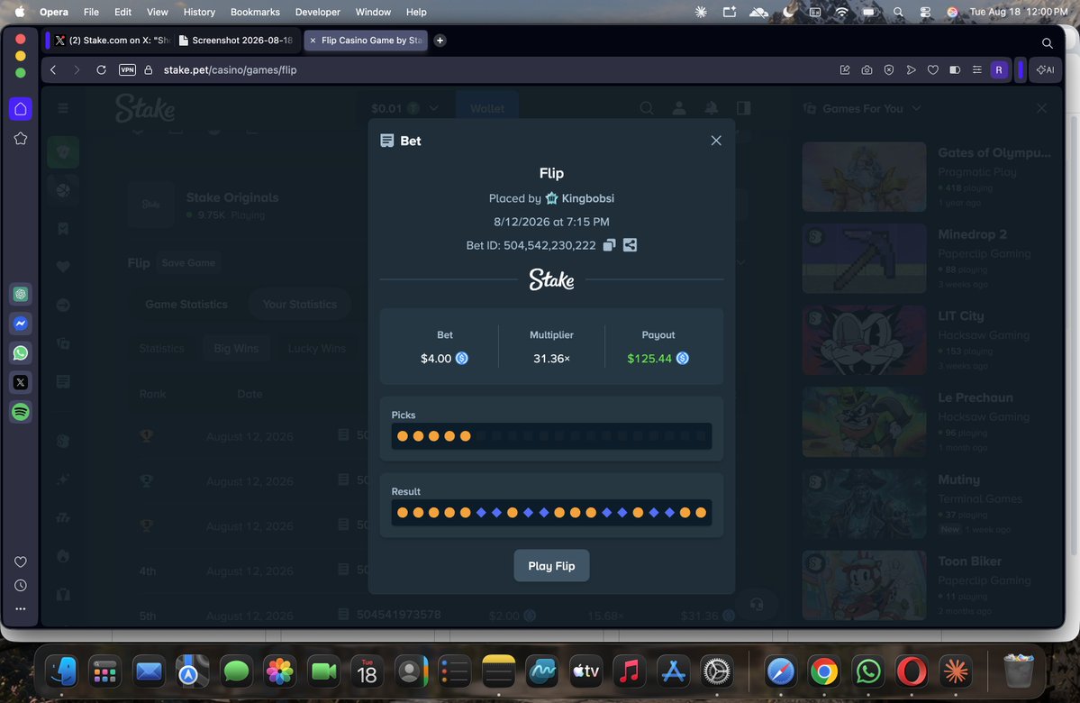Click the Wallet button
The width and height of the screenshot is (1080, 703).
pos(487,108)
